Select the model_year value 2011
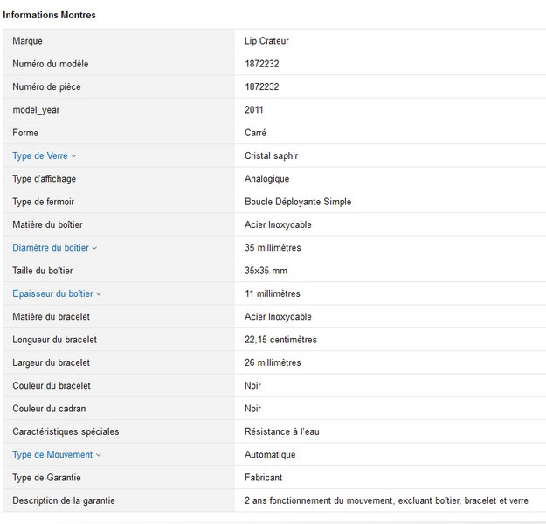Screen dimensions: 546x524 tap(254, 109)
